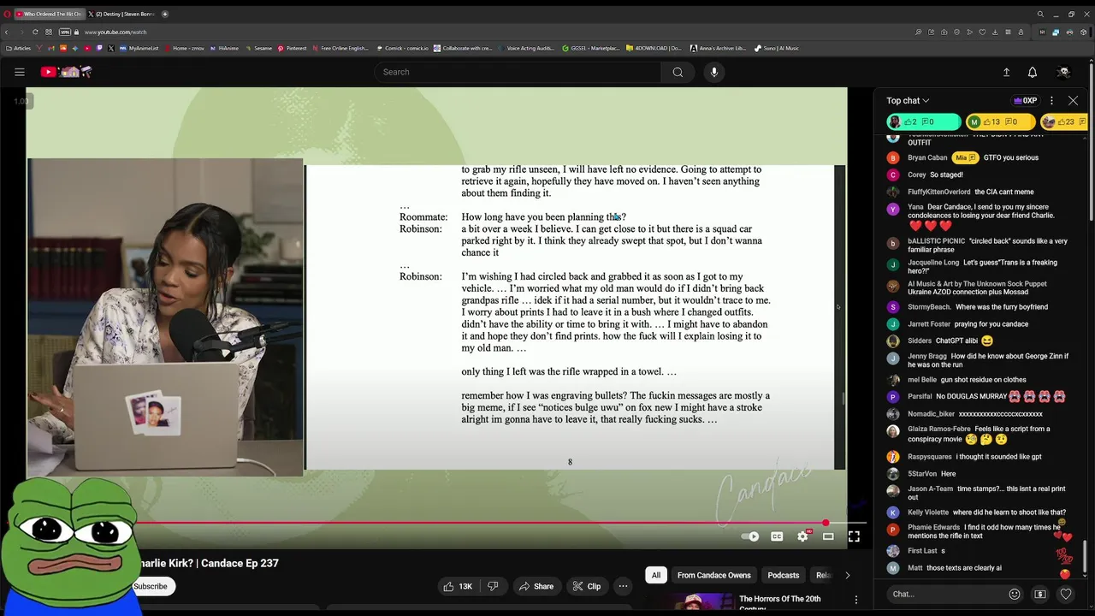Open the live chat three-dot options menu
This screenshot has height=616, width=1095.
[1051, 100]
